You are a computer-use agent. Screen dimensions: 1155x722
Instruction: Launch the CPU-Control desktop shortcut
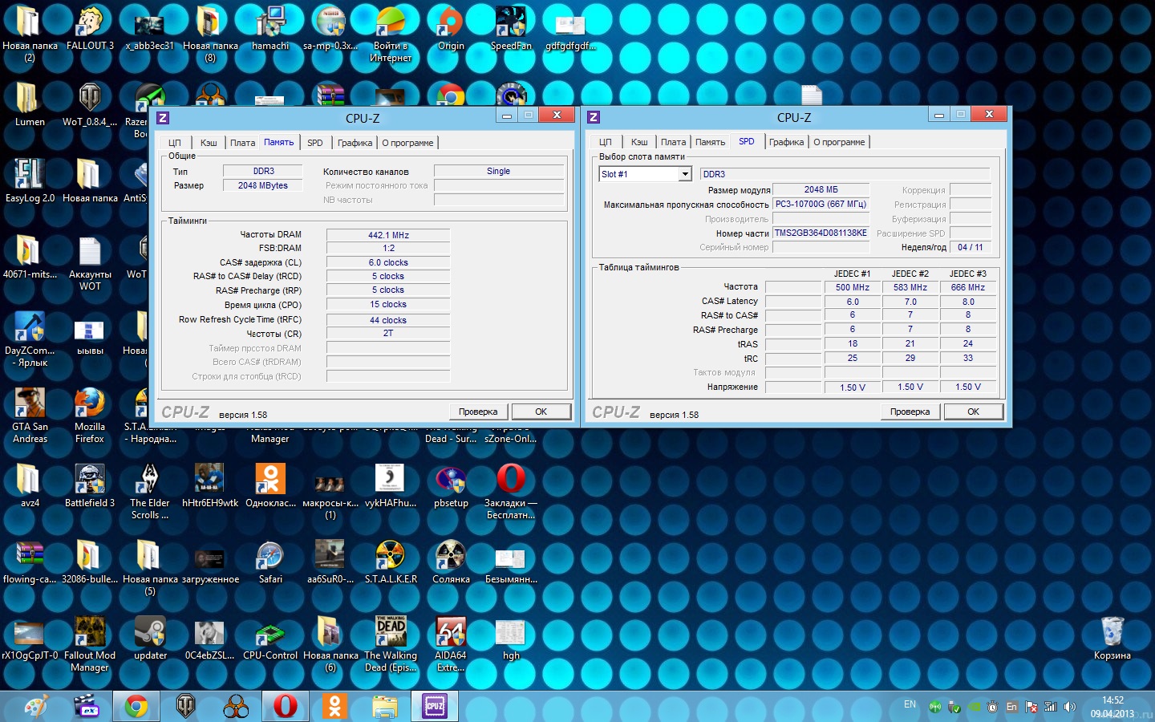point(270,634)
